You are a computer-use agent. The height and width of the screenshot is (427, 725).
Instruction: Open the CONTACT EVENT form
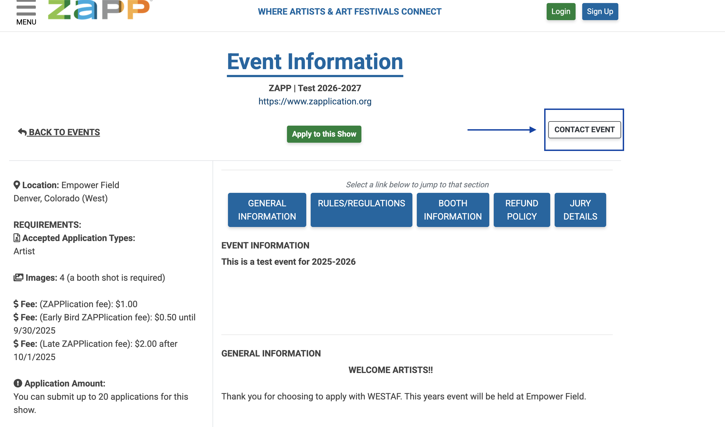[584, 129]
